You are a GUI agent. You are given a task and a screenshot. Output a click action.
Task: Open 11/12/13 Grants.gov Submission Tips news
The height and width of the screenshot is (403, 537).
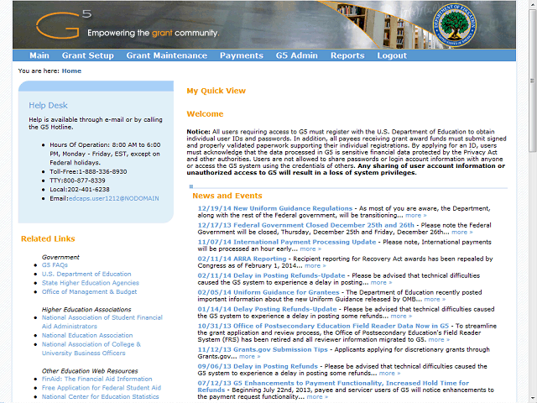pos(263,349)
